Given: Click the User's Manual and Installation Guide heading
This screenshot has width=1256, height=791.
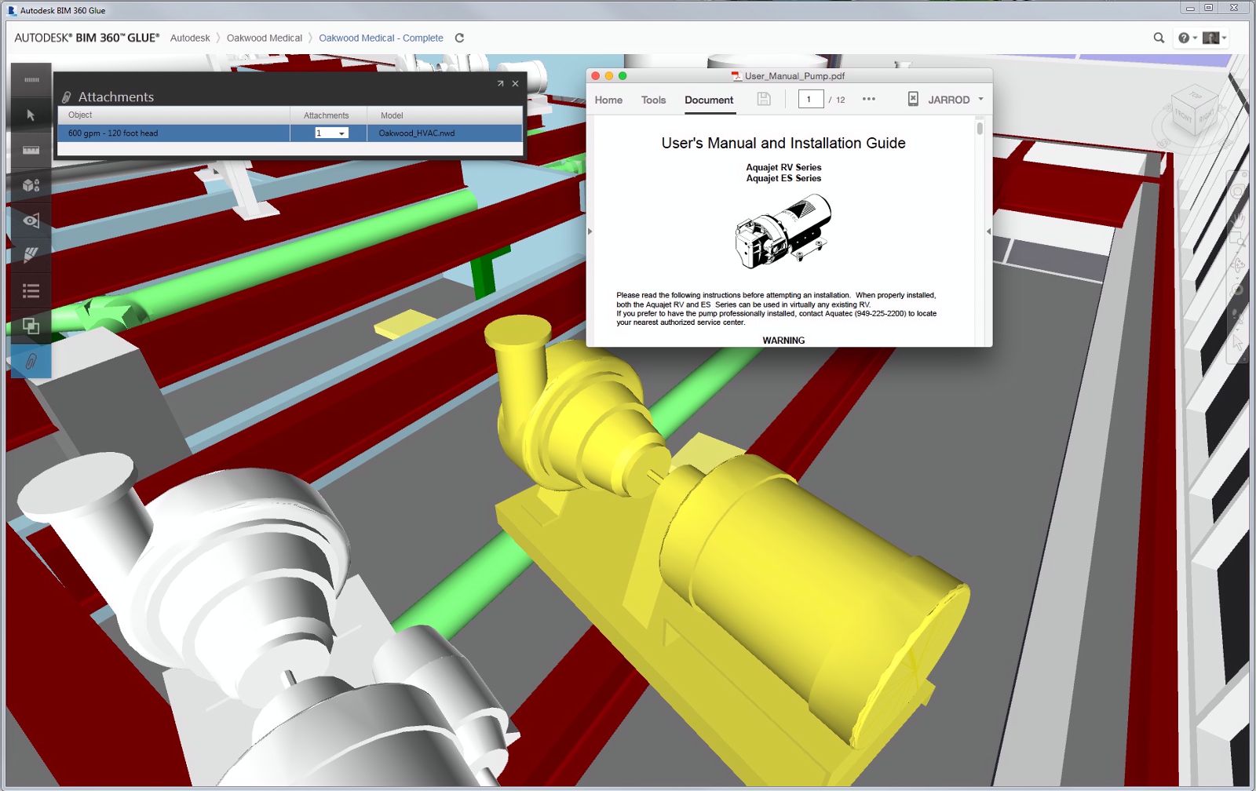Looking at the screenshot, I should (783, 143).
